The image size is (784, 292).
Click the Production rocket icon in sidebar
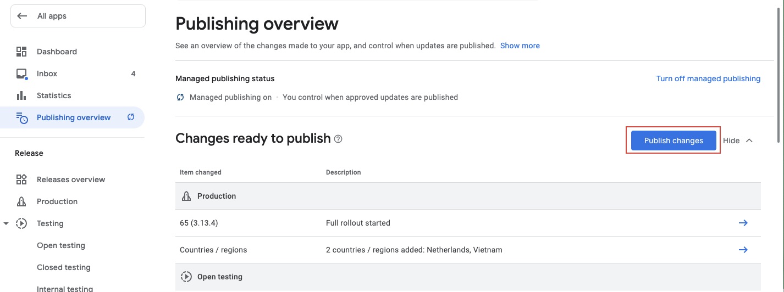[21, 201]
